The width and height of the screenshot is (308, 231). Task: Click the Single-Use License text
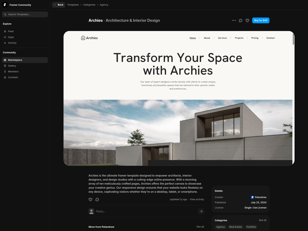click(255, 208)
